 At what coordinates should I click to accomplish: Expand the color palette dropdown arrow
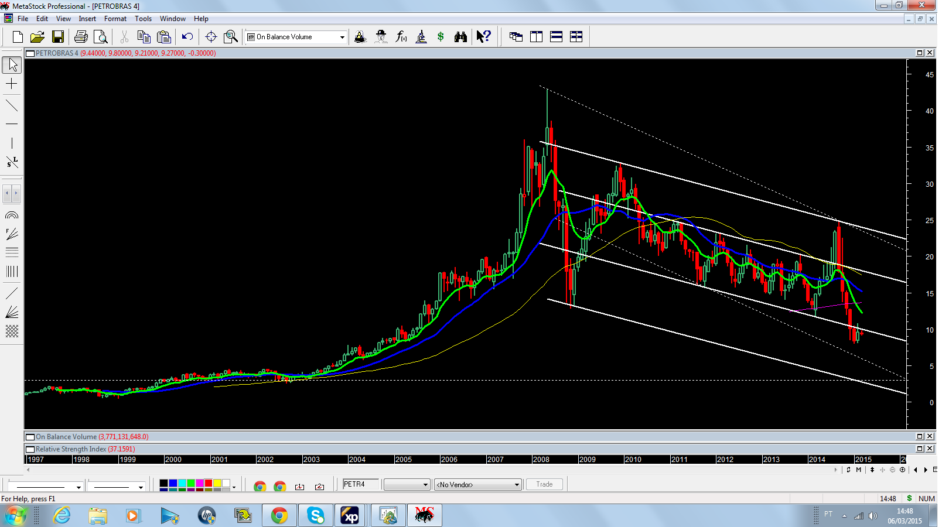click(x=234, y=487)
